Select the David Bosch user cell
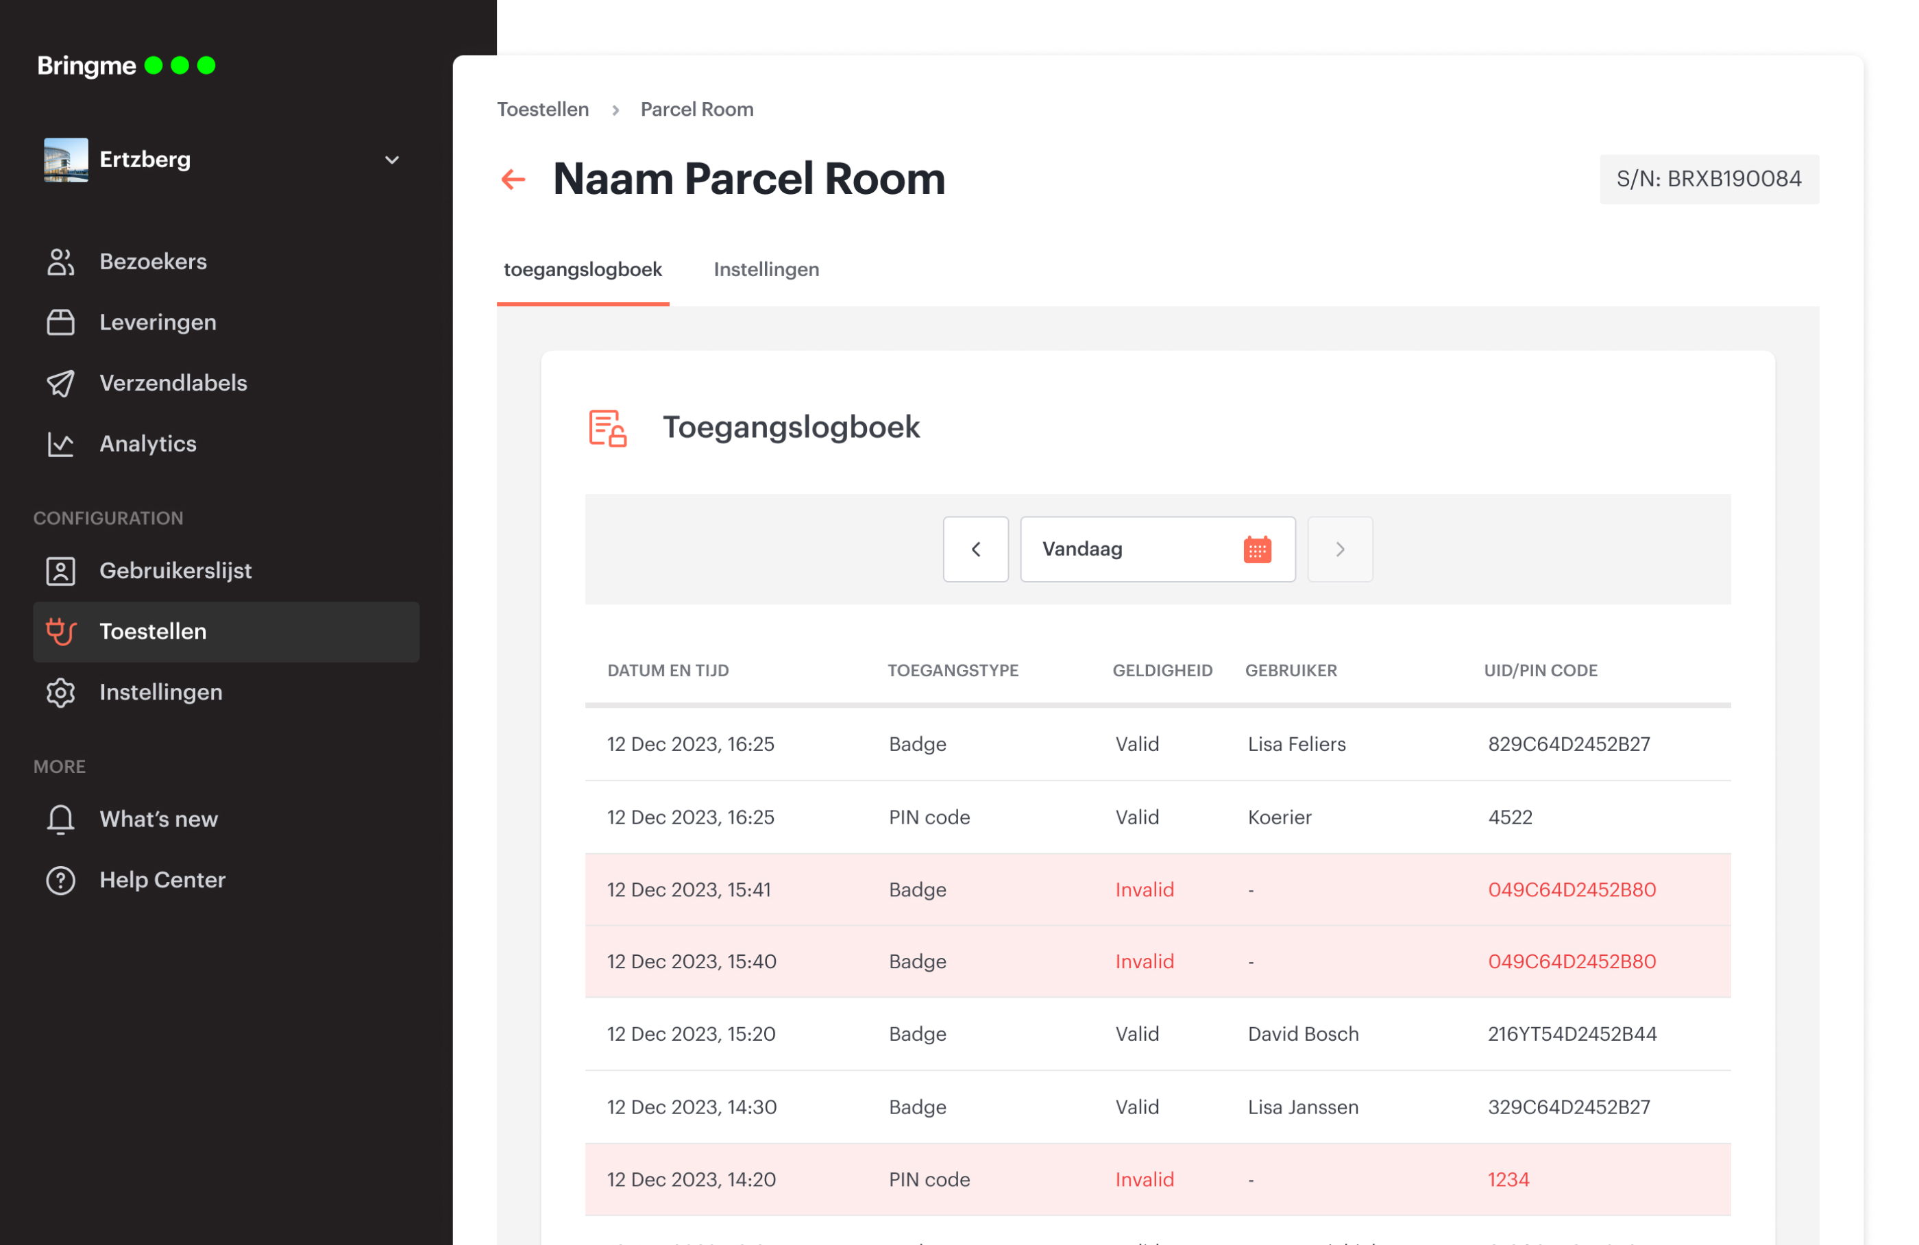This screenshot has height=1245, width=1919. 1303,1034
